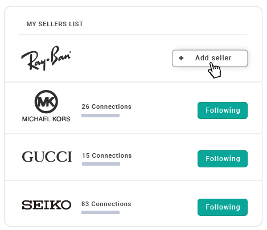The height and width of the screenshot is (230, 267).
Task: Click the MK circular emblem
Action: click(x=46, y=101)
